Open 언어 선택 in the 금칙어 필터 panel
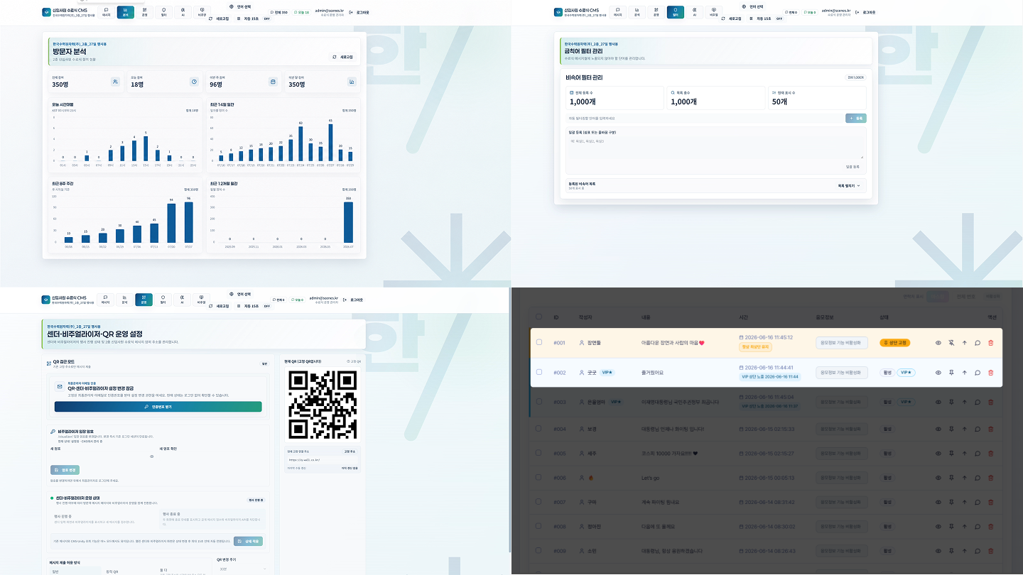This screenshot has height=575, width=1023. click(x=752, y=6)
